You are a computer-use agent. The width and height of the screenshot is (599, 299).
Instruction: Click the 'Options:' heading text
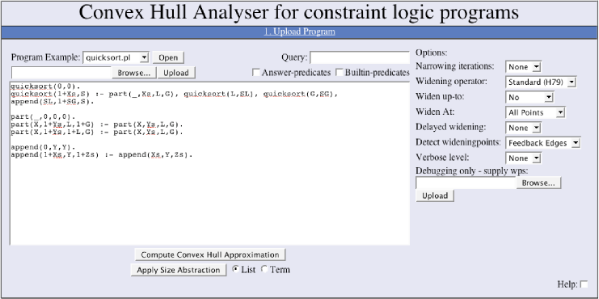click(432, 53)
